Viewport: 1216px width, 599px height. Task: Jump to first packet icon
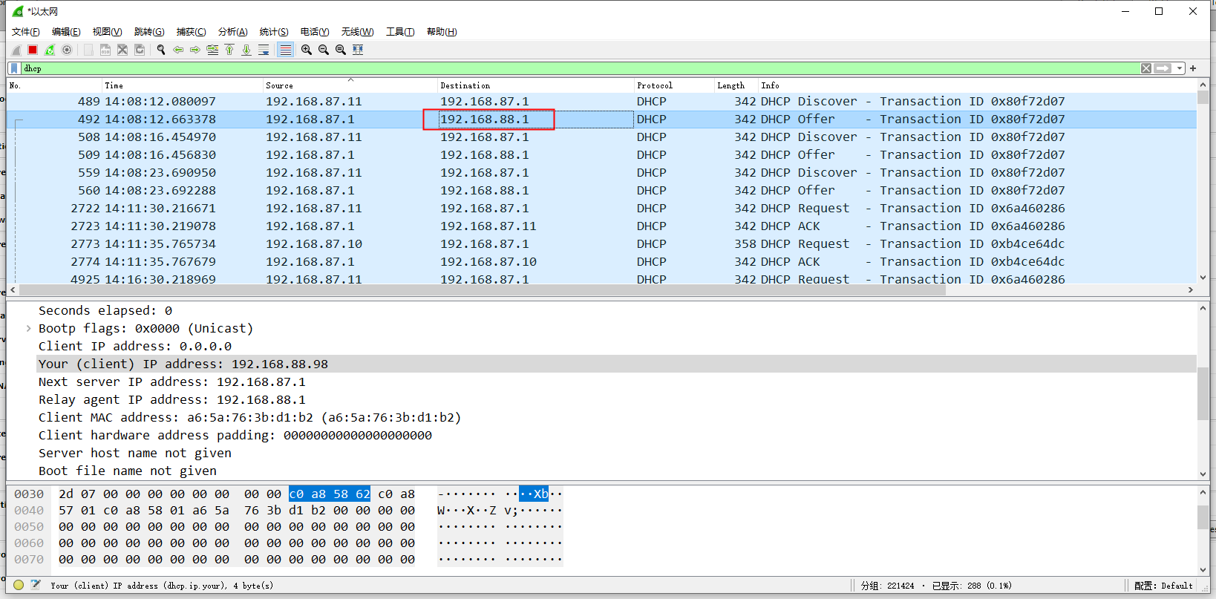(x=229, y=50)
